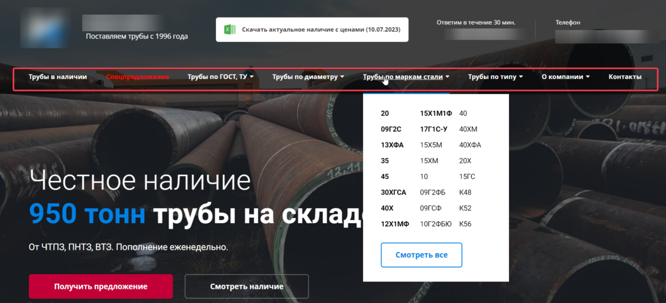This screenshot has height=303, width=666.
Task: Expand the Трубы по диаметру dropdown
Action: click(308, 77)
